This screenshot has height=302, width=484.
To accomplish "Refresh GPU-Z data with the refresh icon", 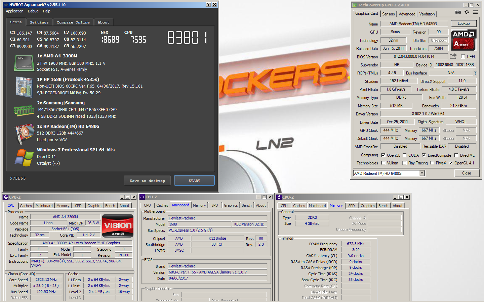I will point(467,12).
